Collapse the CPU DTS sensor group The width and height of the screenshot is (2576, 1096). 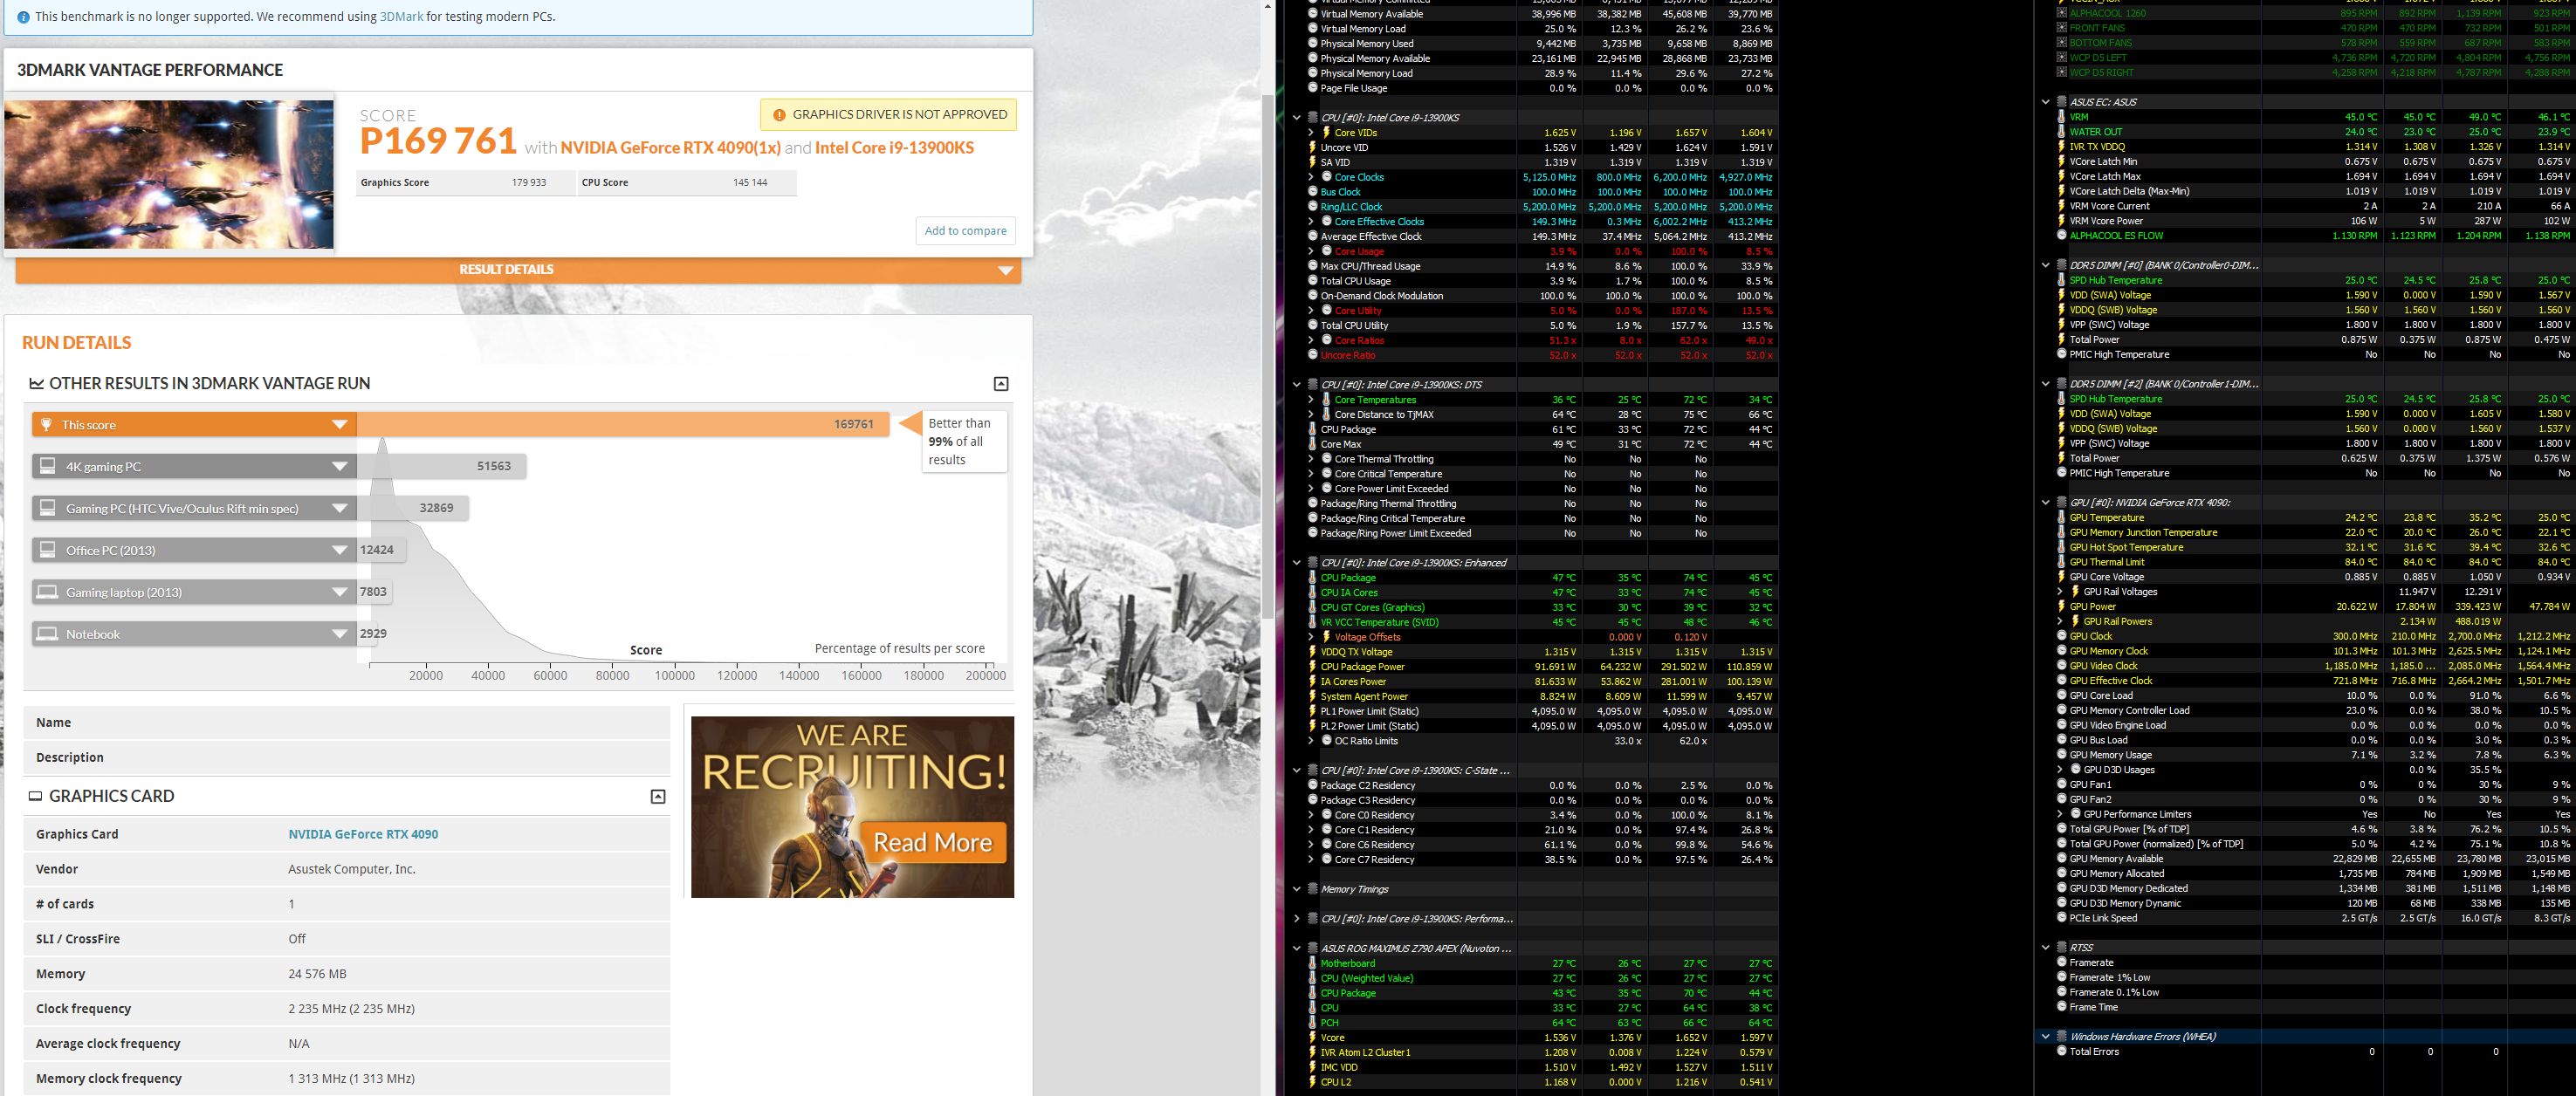pos(1297,385)
